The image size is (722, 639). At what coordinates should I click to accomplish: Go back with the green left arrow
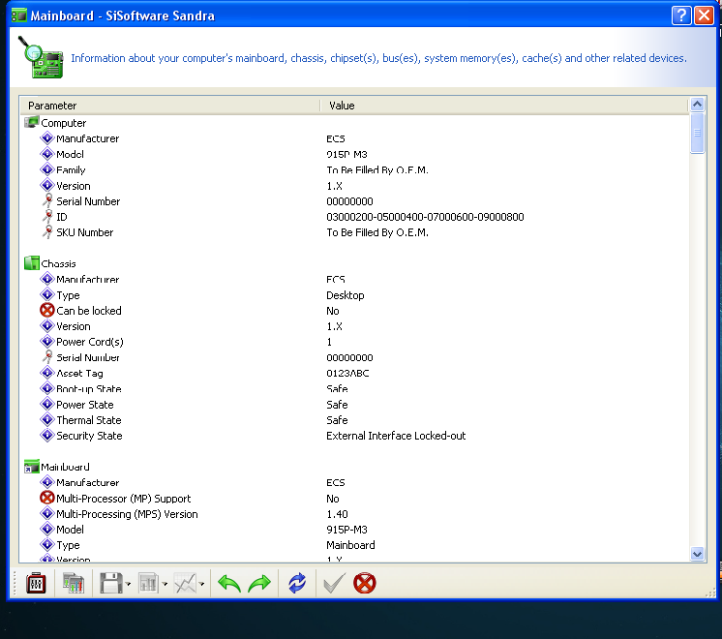pyautogui.click(x=229, y=583)
